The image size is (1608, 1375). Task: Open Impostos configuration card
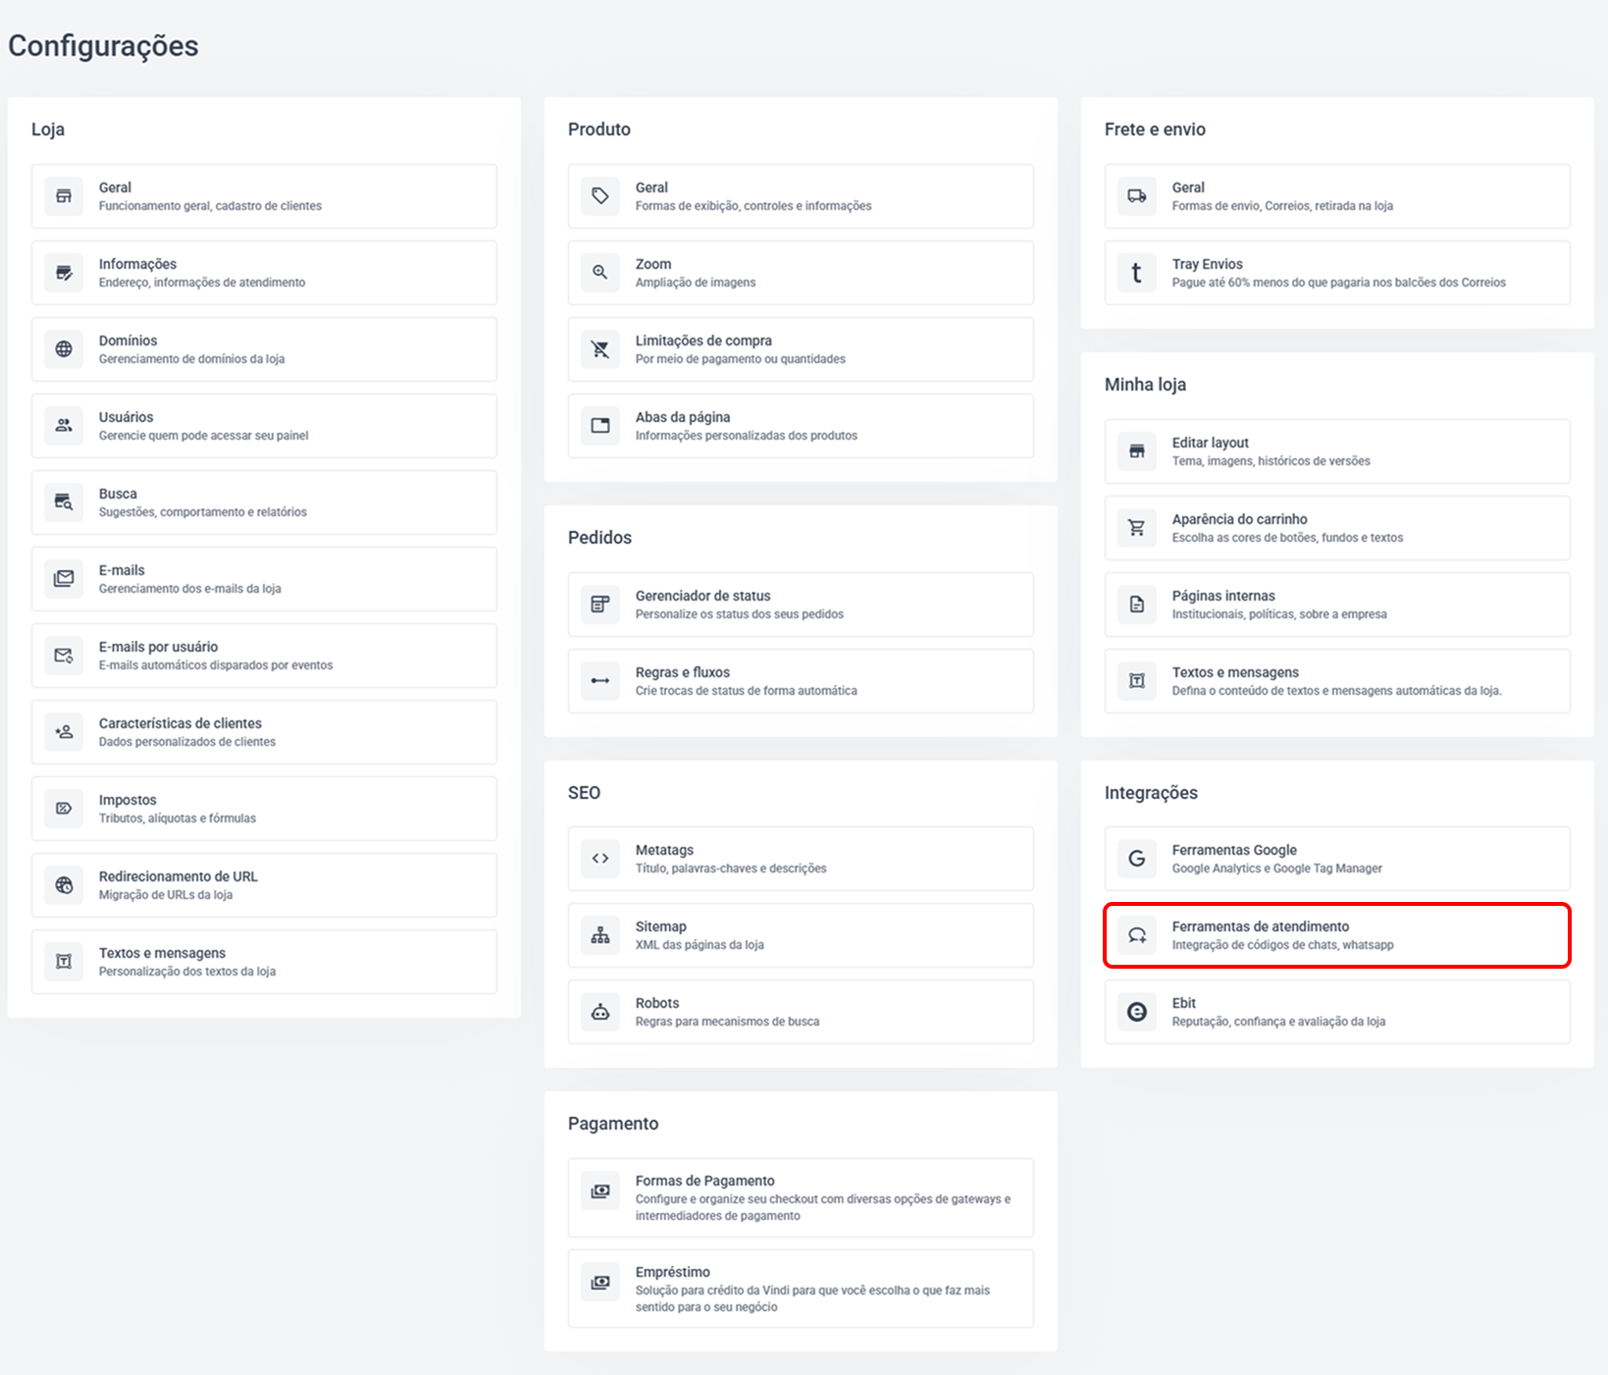click(x=264, y=809)
